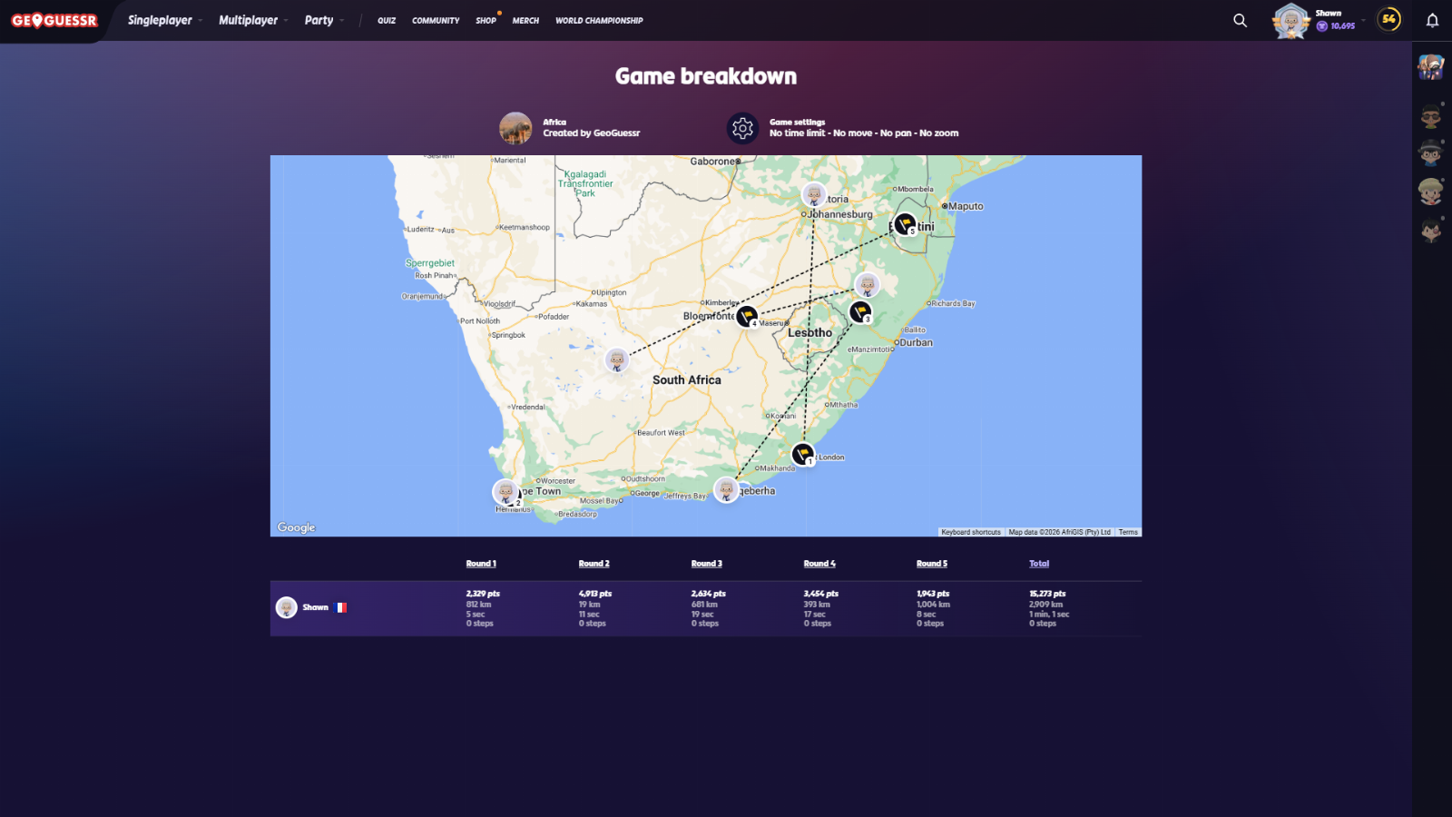Image resolution: width=1452 pixels, height=817 pixels.
Task: Click the Total column header
Action: pyautogui.click(x=1039, y=564)
